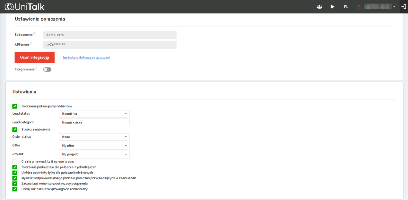408x200 pixels.
Task: Click the Usuń integrację button
Action: tap(34, 58)
